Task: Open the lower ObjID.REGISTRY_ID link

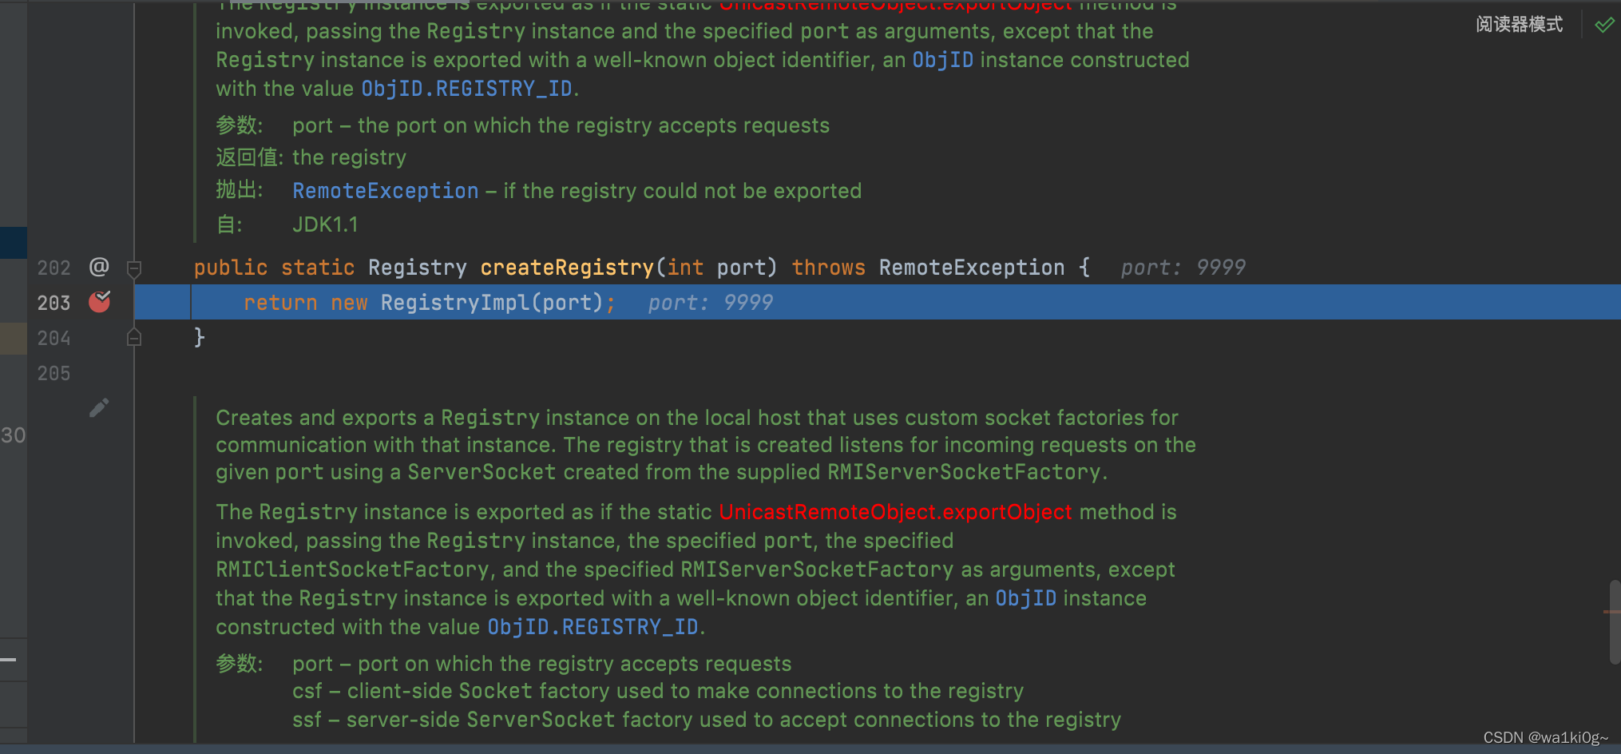Action: (x=593, y=627)
